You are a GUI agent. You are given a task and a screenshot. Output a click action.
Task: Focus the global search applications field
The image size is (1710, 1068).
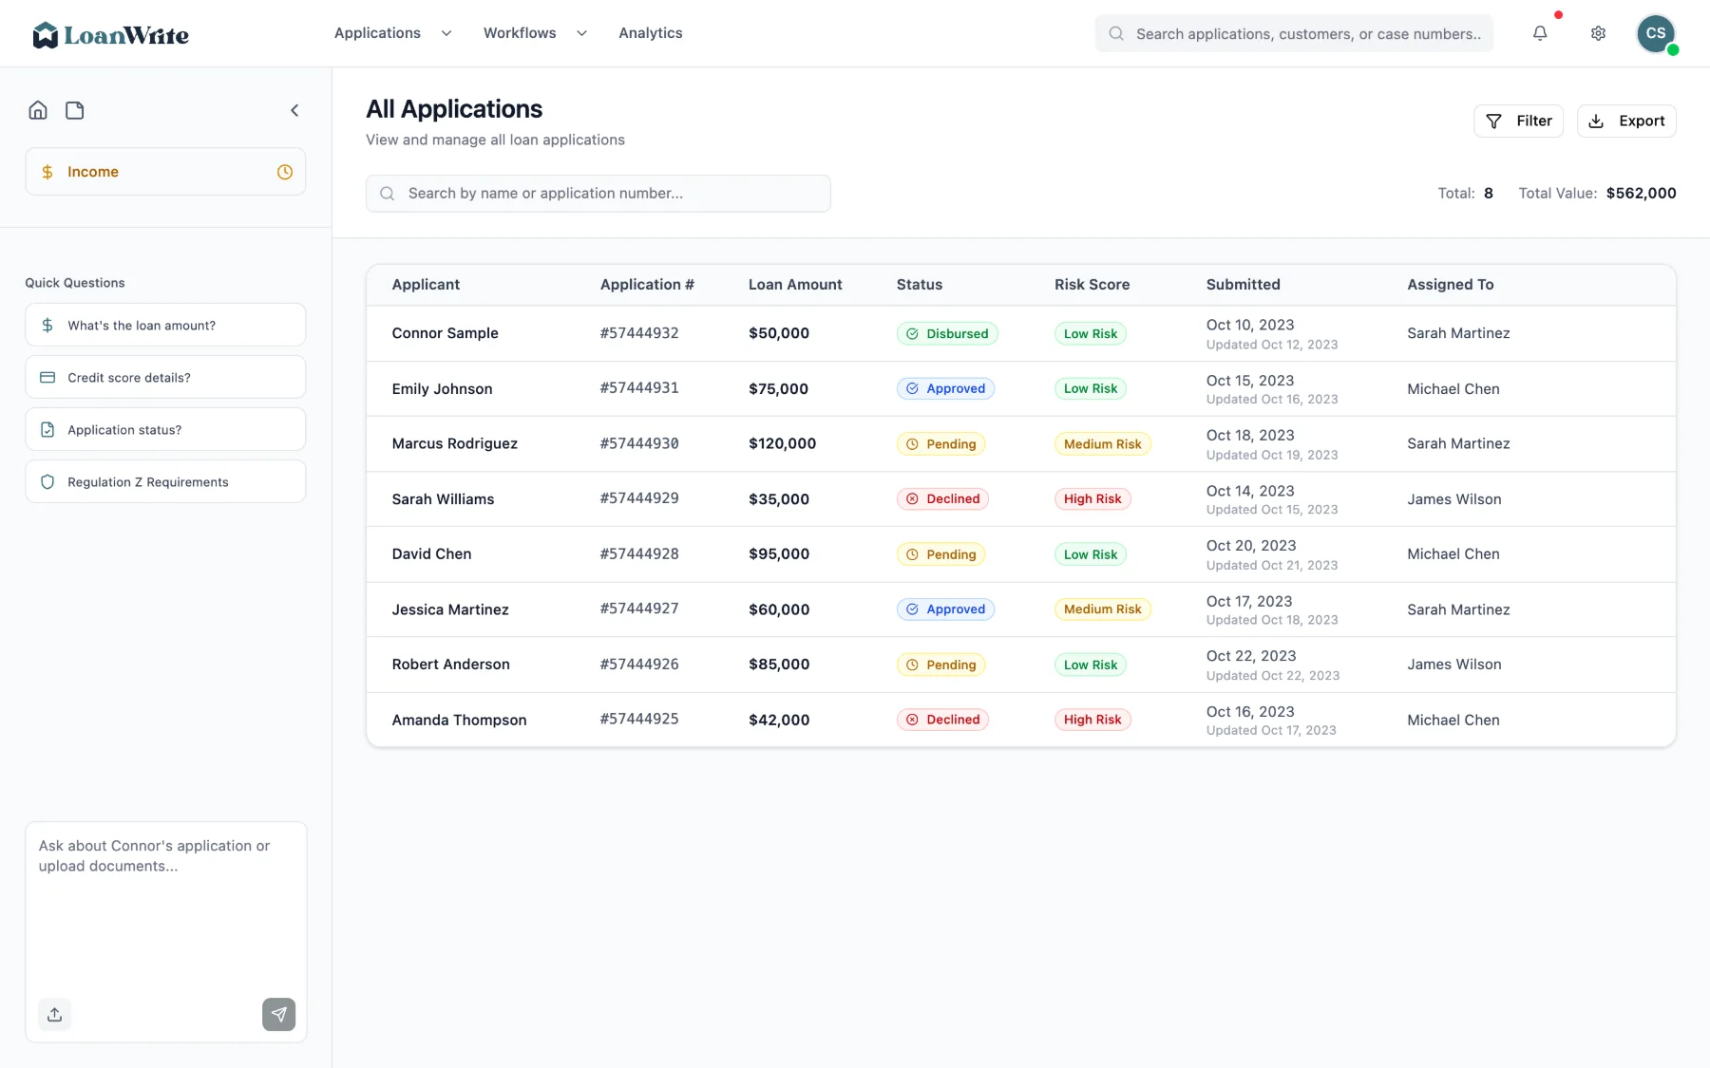coord(1294,33)
